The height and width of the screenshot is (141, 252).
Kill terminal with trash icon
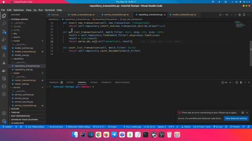click(x=241, y=83)
